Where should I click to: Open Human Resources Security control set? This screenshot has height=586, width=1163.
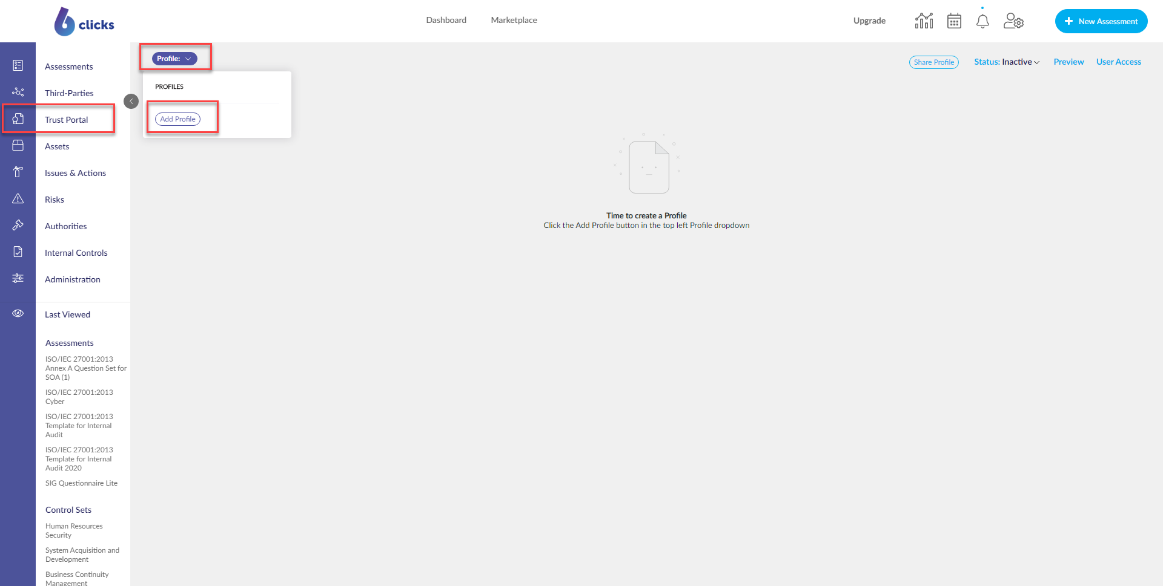pyautogui.click(x=74, y=530)
